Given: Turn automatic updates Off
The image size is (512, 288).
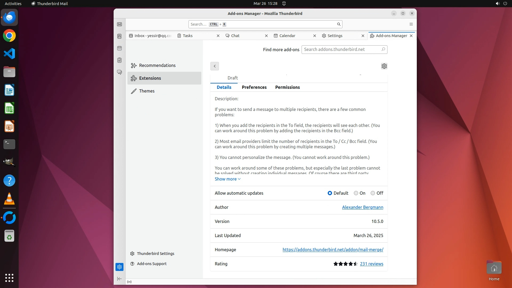Looking at the screenshot, I should pos(373,193).
